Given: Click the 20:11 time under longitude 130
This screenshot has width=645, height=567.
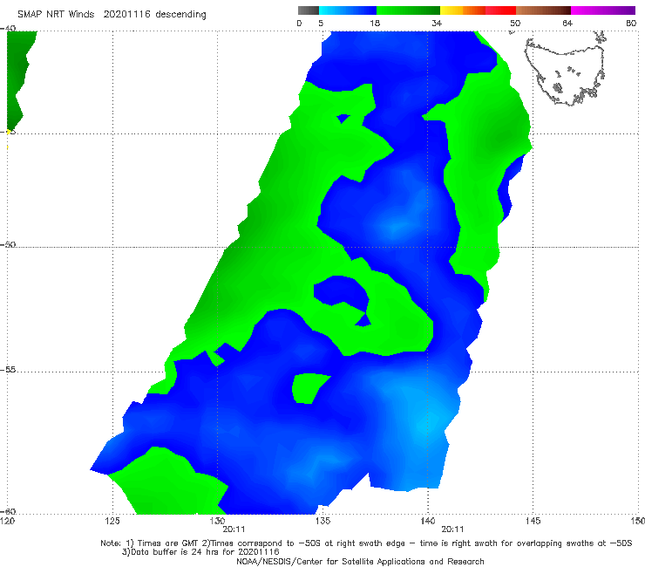Looking at the screenshot, I should [x=234, y=529].
